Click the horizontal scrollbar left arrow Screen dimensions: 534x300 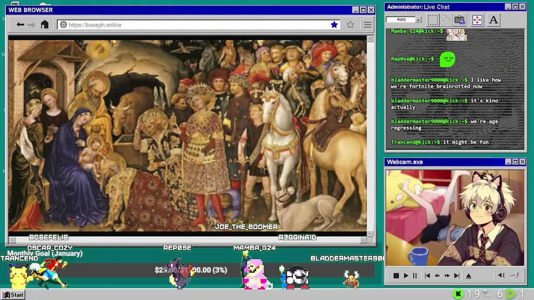(12, 240)
